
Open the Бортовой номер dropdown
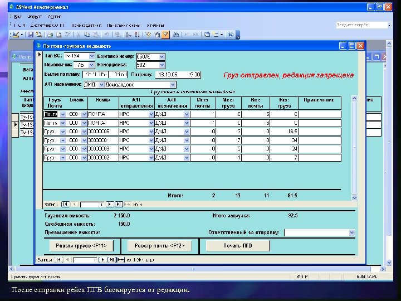click(x=162, y=57)
